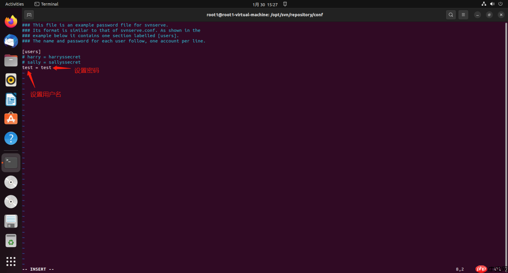
Task: Open the system menu via power icon
Action: click(x=500, y=4)
